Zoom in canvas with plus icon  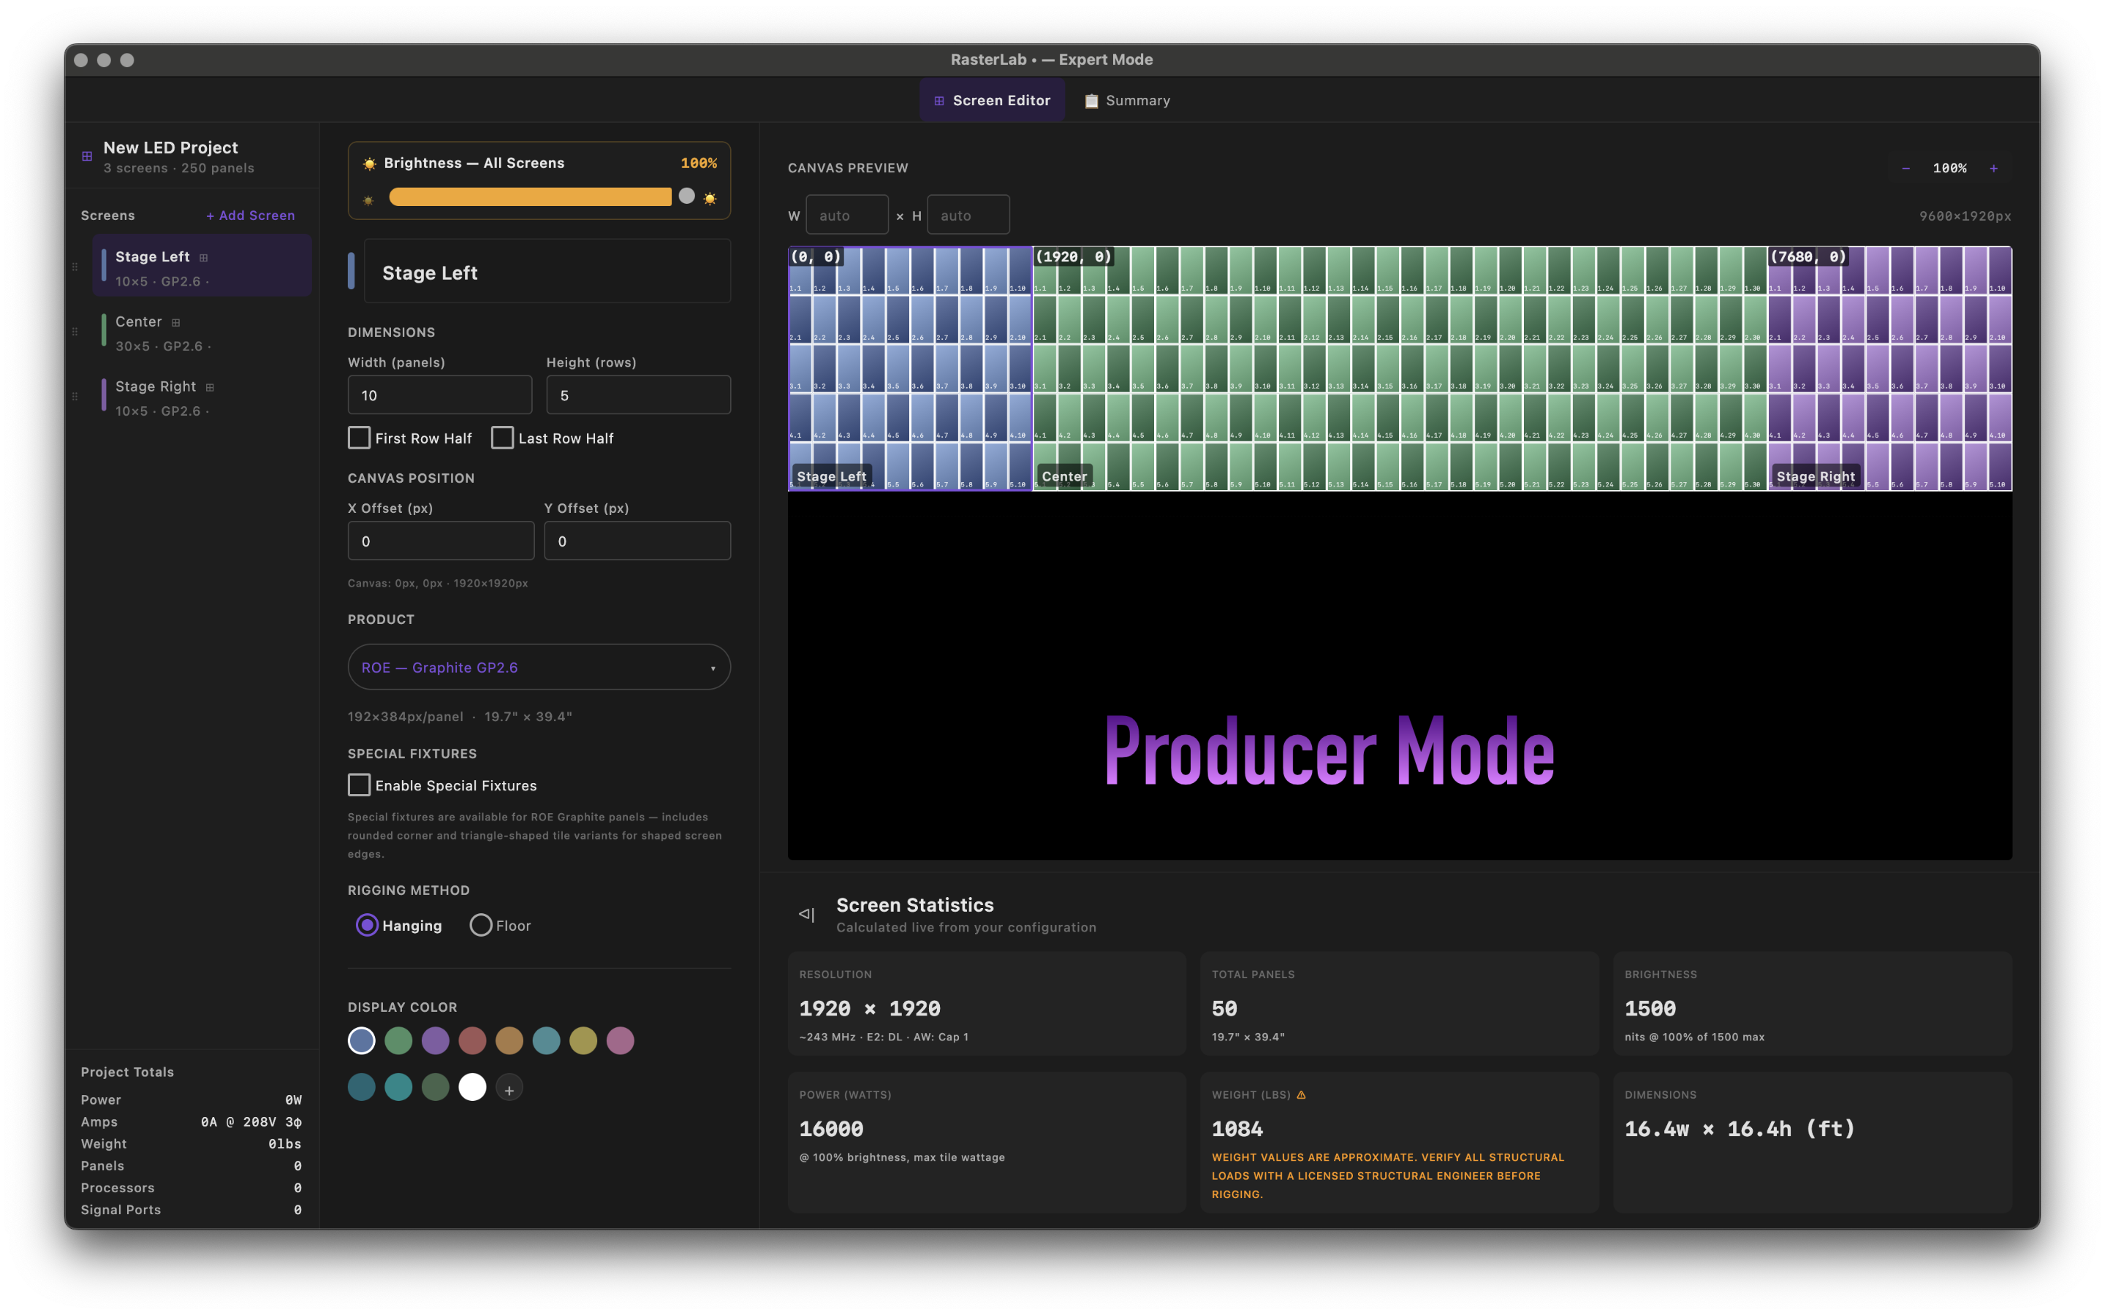[1994, 168]
